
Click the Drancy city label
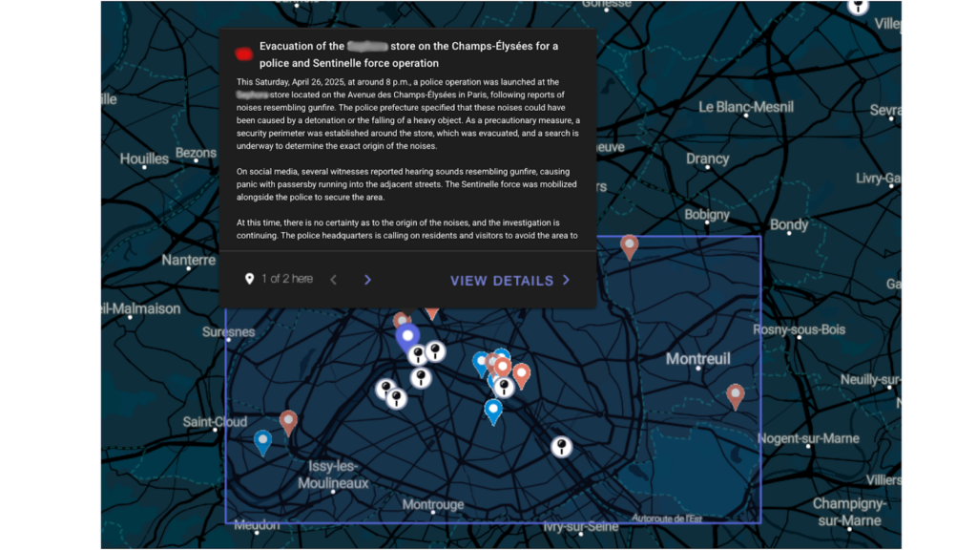pyautogui.click(x=707, y=159)
